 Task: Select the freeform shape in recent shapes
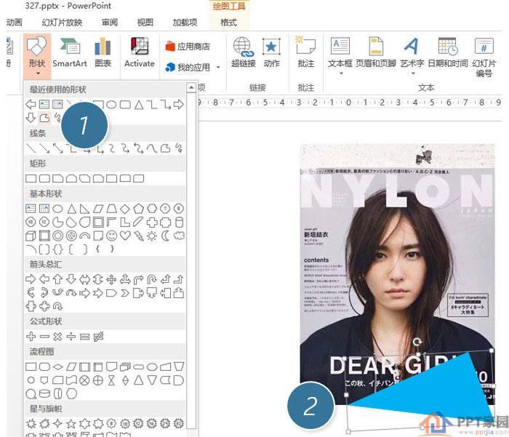[44, 118]
